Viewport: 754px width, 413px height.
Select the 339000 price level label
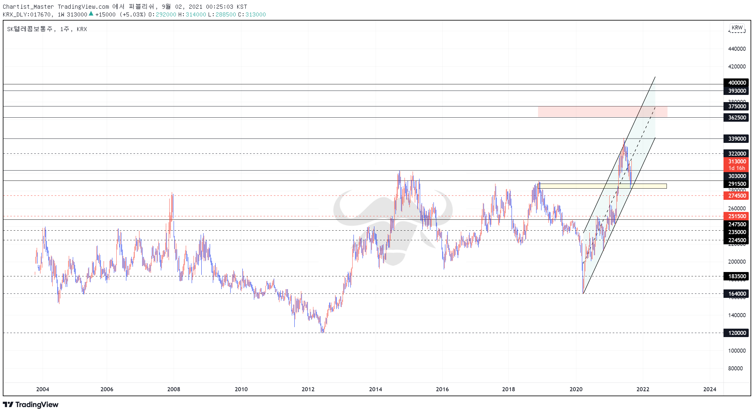pos(736,138)
